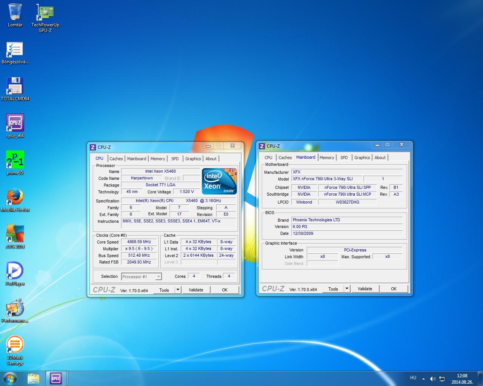Click the Manufacturer field XFX
This screenshot has height=386, width=483.
[347, 172]
